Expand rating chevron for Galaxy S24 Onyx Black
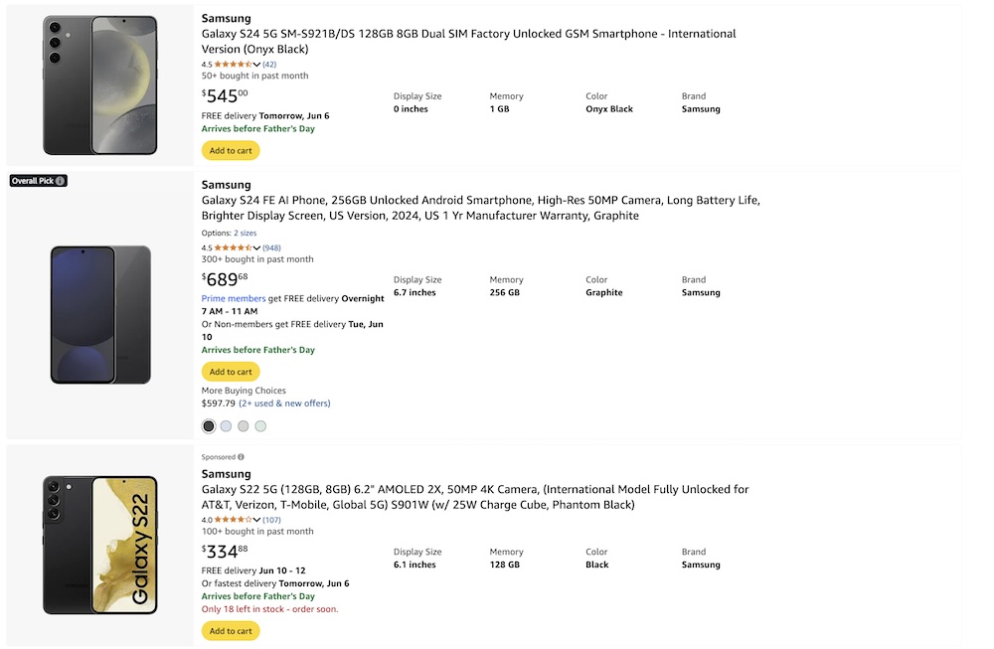This screenshot has height=649, width=994. 257,65
